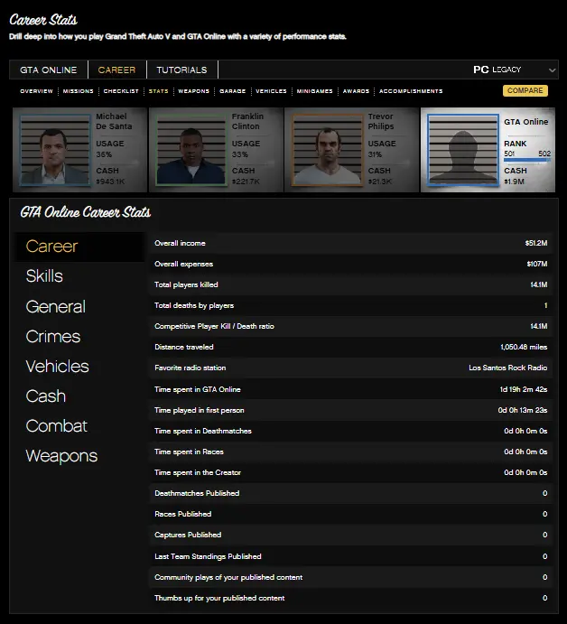Click the Deathmatches Published row

[x=351, y=493]
